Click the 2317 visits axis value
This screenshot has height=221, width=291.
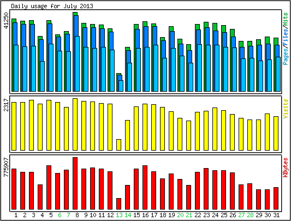pyautogui.click(x=6, y=105)
